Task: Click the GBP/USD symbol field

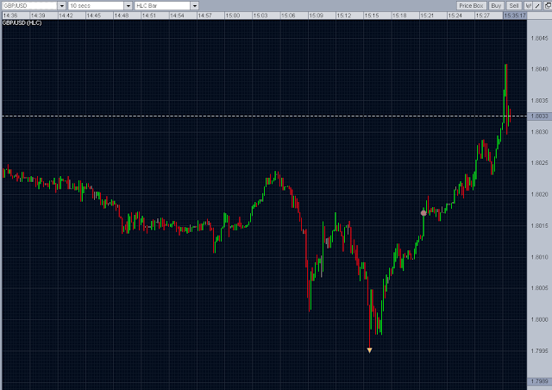Action: point(29,6)
